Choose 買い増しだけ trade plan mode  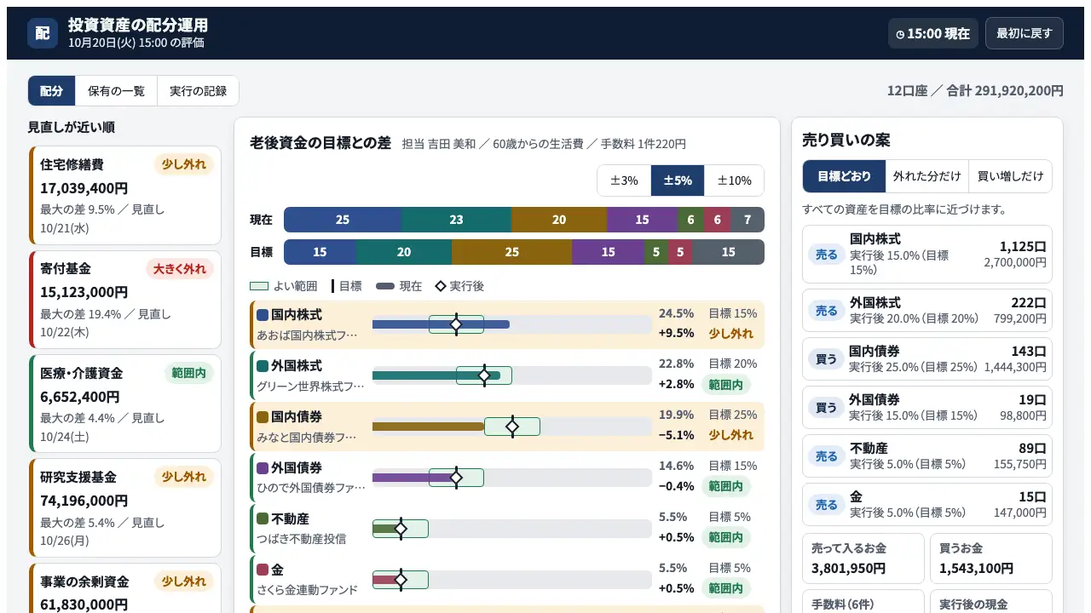click(1011, 176)
